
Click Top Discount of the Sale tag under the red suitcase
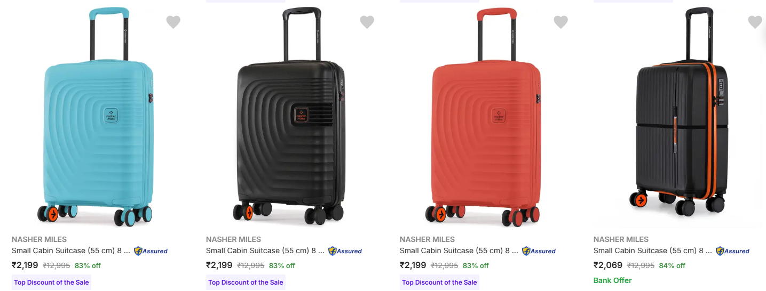[x=439, y=282]
